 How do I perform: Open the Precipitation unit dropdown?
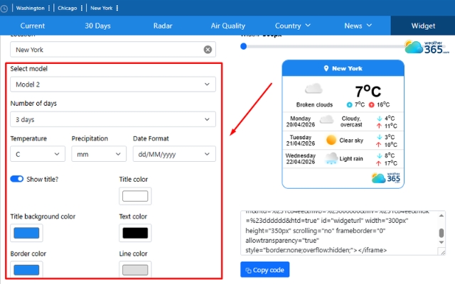click(x=99, y=153)
